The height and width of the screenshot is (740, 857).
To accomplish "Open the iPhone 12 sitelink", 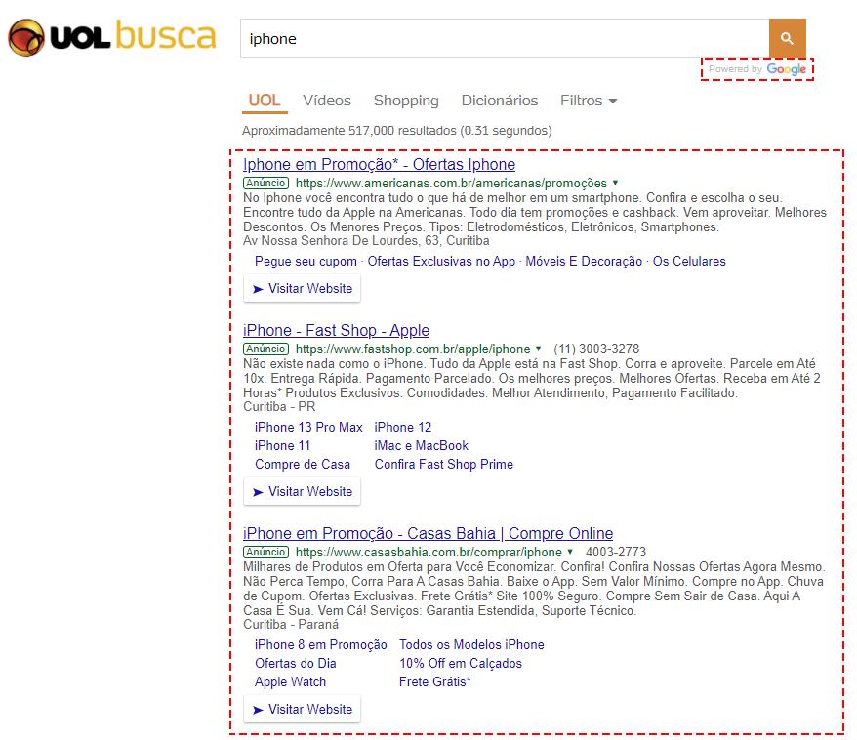I will 403,428.
